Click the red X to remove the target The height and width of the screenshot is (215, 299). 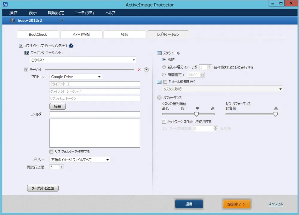point(139,69)
